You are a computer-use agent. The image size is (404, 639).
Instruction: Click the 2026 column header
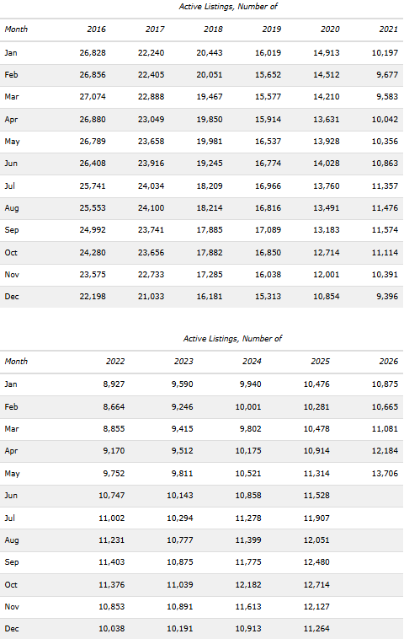click(388, 362)
